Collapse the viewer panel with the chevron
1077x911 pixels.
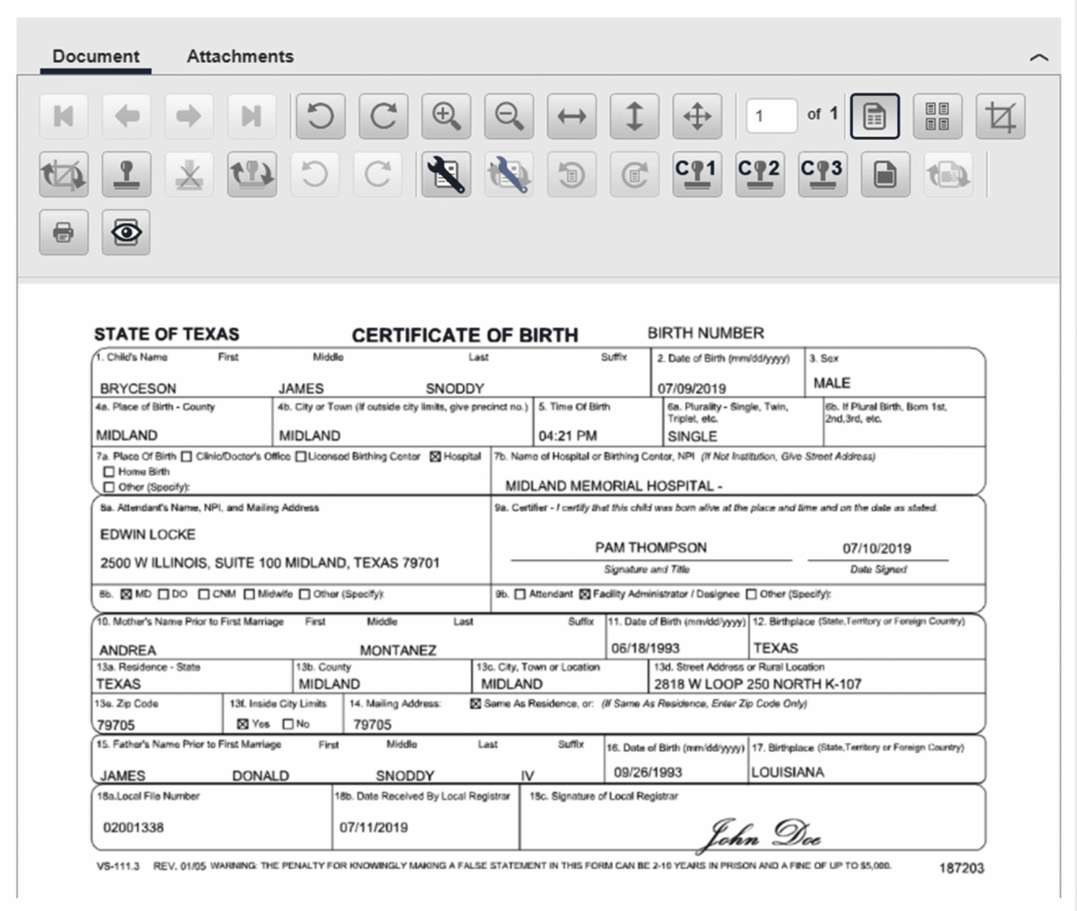[x=1037, y=57]
